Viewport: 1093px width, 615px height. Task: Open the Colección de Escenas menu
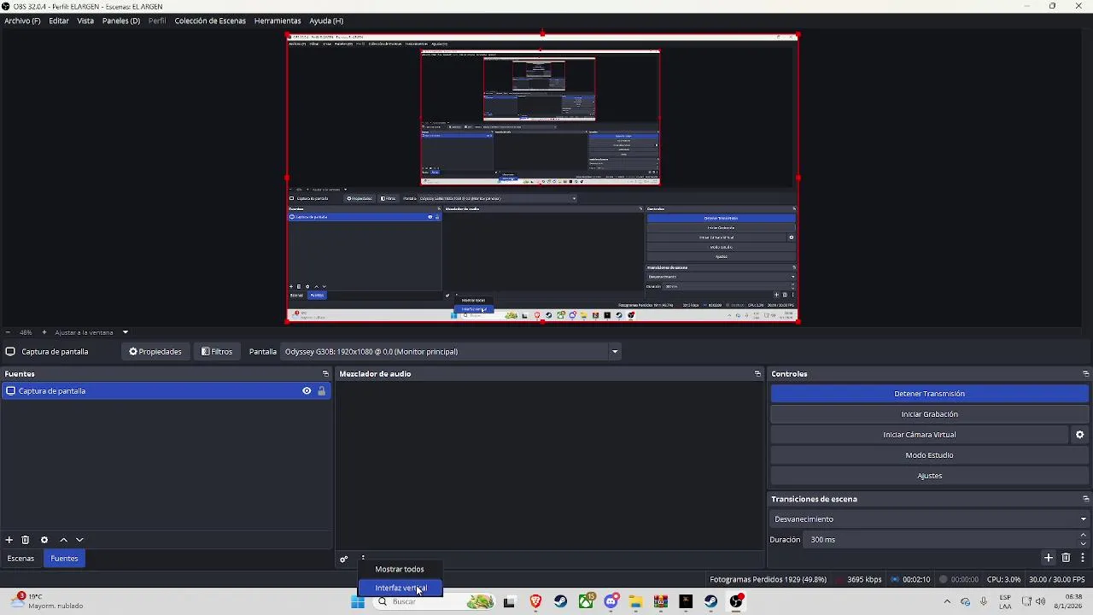[210, 20]
